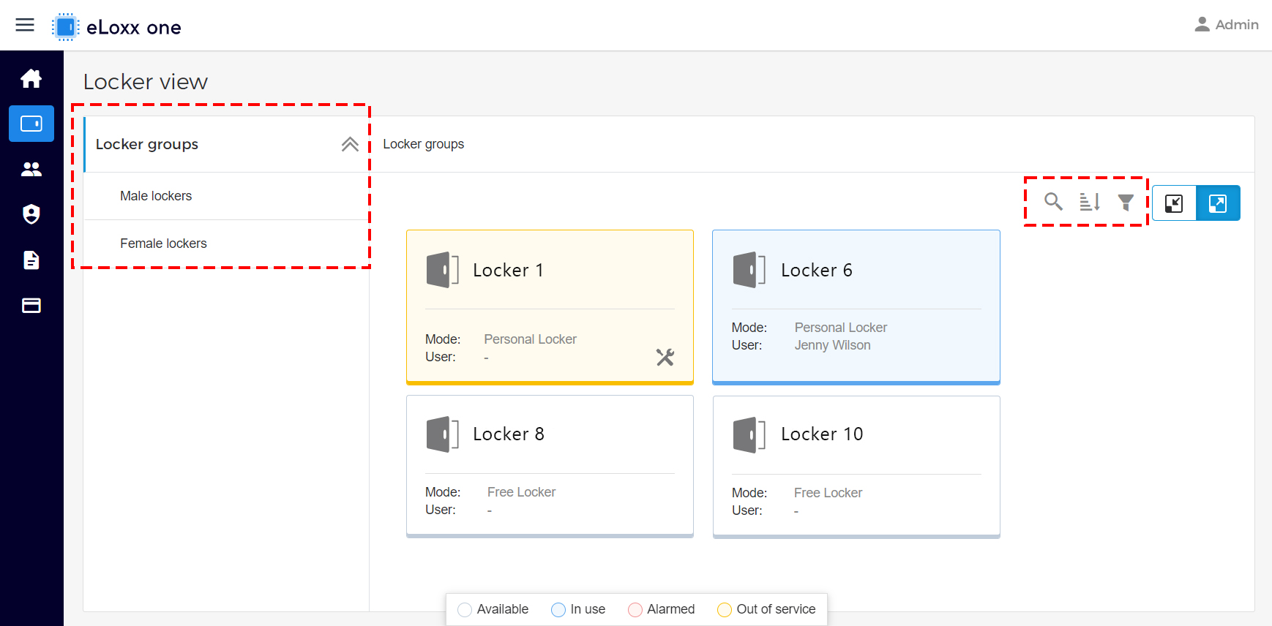Open the Locker 6 card
The width and height of the screenshot is (1272, 626).
tap(856, 307)
